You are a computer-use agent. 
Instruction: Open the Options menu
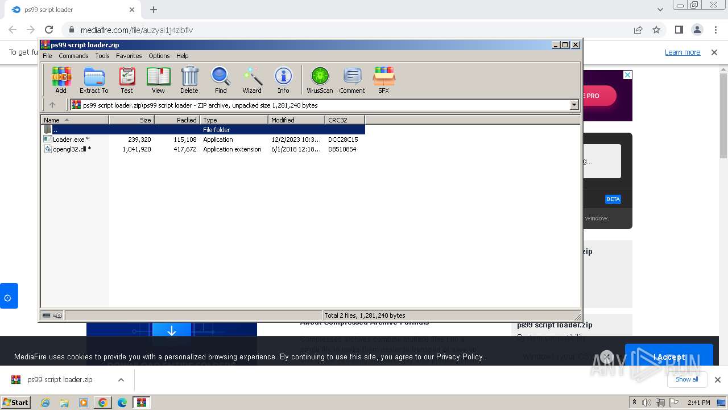tap(159, 56)
